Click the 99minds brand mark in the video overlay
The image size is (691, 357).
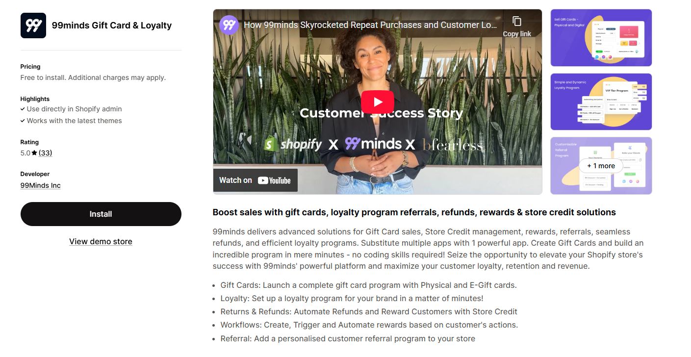click(x=353, y=144)
